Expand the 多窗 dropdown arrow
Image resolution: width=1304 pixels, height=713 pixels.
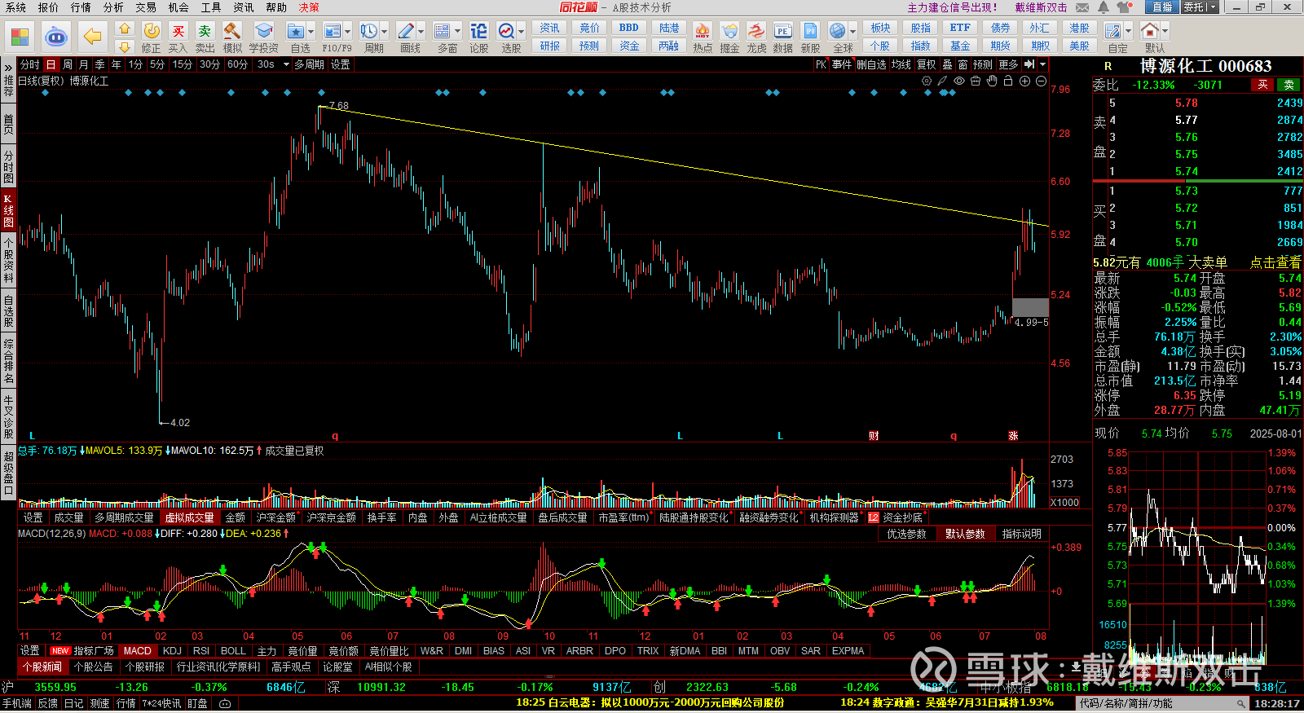click(458, 32)
